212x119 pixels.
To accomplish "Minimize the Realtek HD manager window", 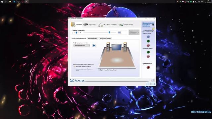I will (x=146, y=19).
